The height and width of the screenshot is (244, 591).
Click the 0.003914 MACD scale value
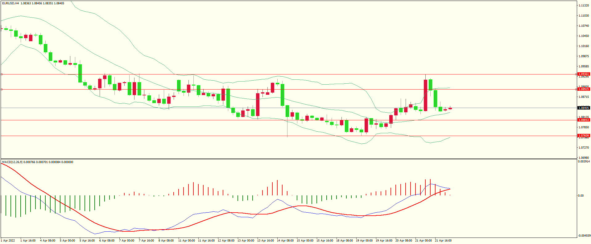click(584, 162)
